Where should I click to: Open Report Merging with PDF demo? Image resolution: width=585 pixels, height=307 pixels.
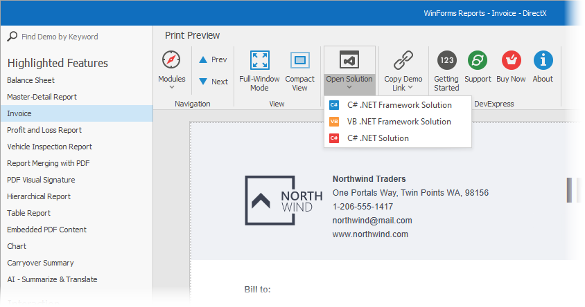(76, 163)
